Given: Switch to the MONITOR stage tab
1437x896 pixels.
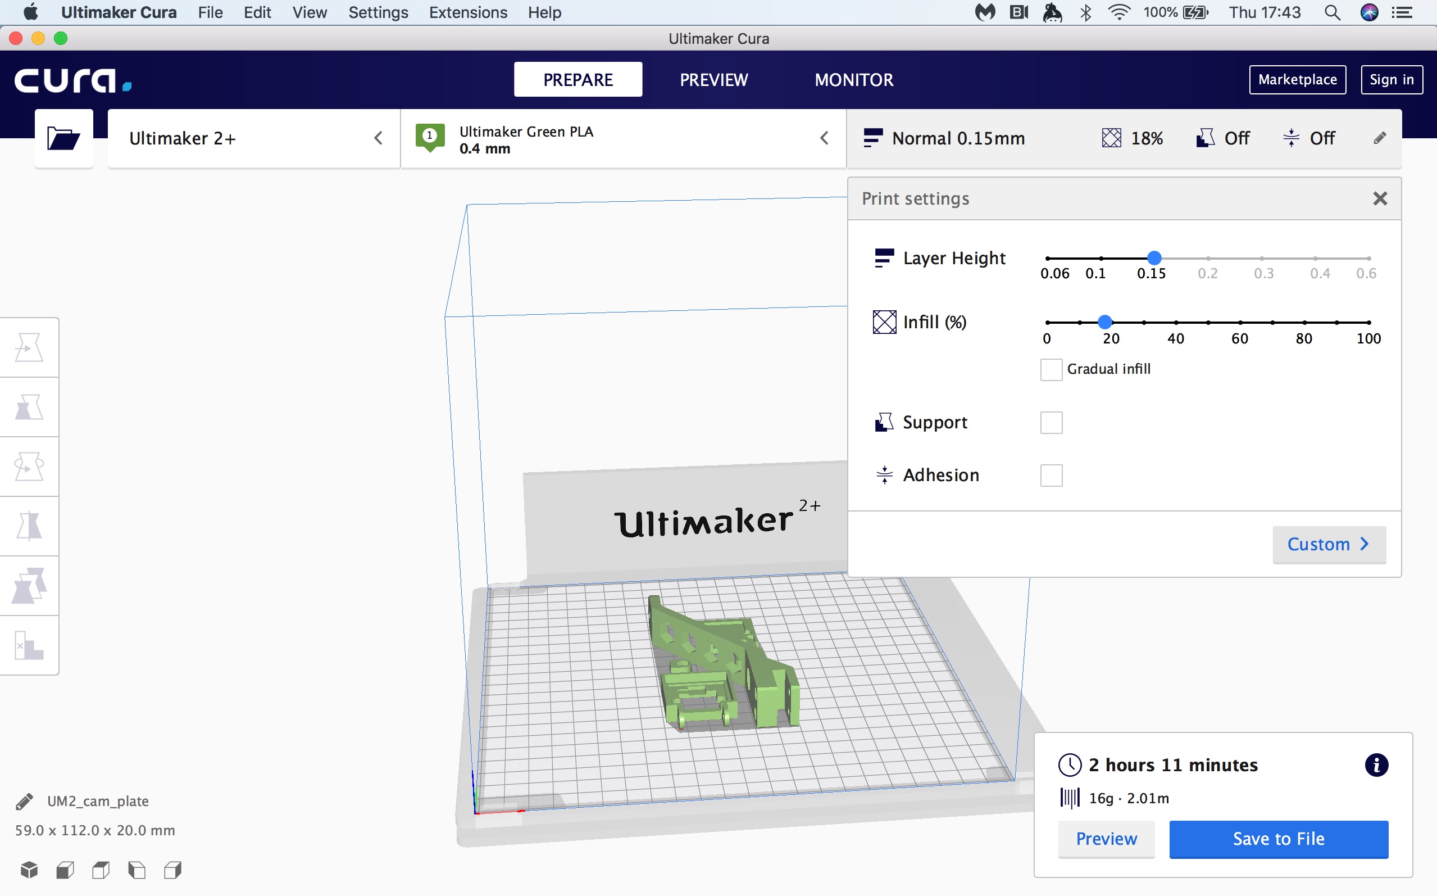Looking at the screenshot, I should click(x=854, y=79).
